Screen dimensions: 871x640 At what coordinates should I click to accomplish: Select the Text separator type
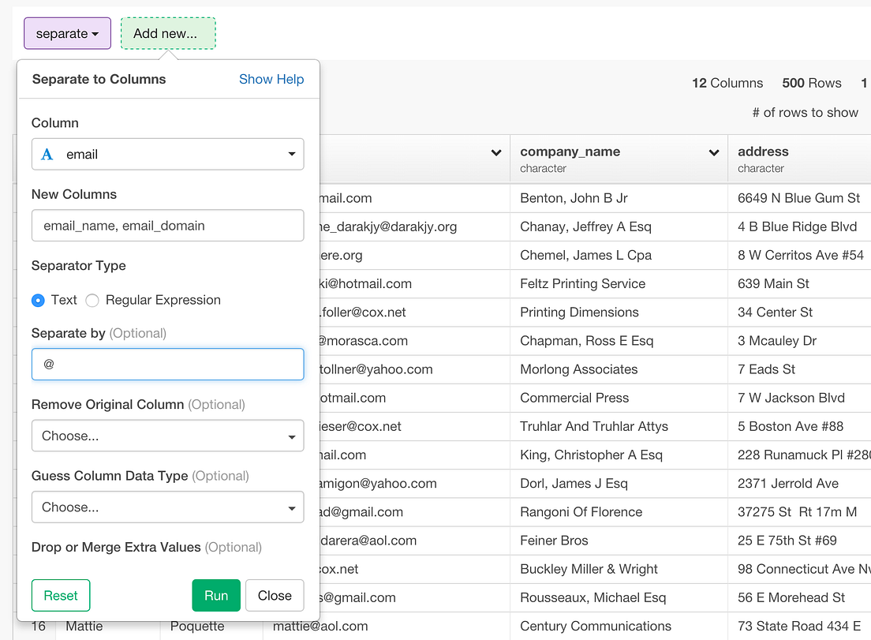(37, 300)
